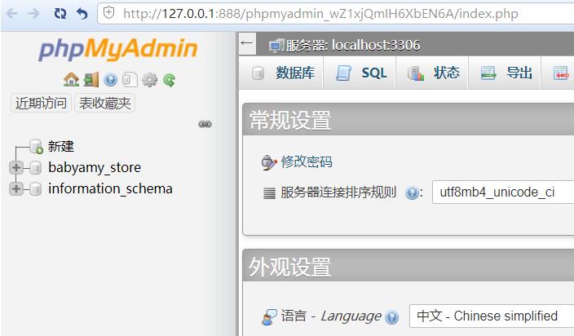
Task: Click the server icon beside 服务器: localhost:3306
Action: [x=276, y=46]
